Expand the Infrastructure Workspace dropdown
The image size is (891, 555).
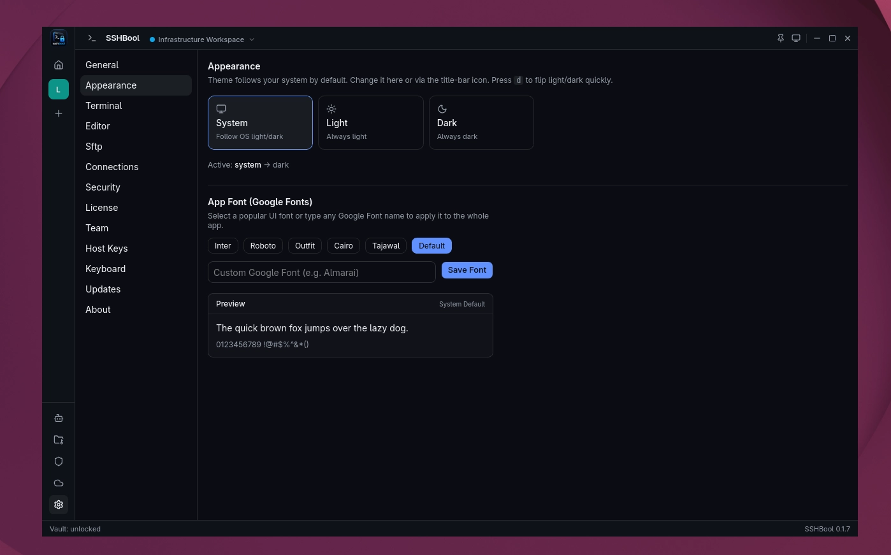pyautogui.click(x=202, y=40)
